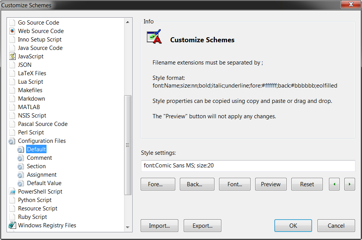The height and width of the screenshot is (240, 362).
Task: Click the green left arrow button
Action: click(334, 184)
